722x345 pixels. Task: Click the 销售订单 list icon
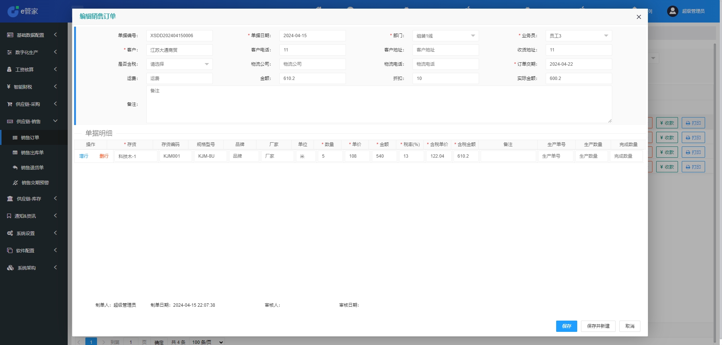[15, 138]
